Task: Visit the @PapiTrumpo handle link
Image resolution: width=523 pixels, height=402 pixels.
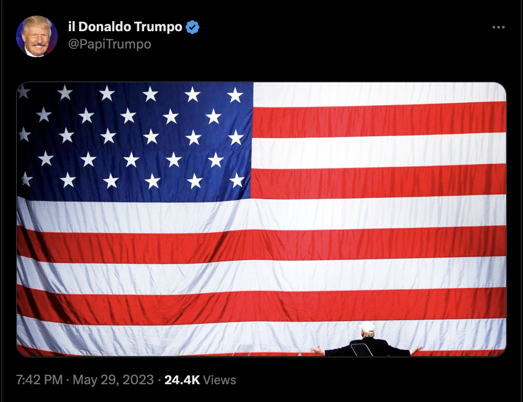Action: pos(110,44)
